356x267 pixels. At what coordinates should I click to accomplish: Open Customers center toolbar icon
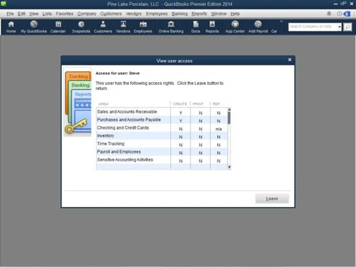click(103, 27)
